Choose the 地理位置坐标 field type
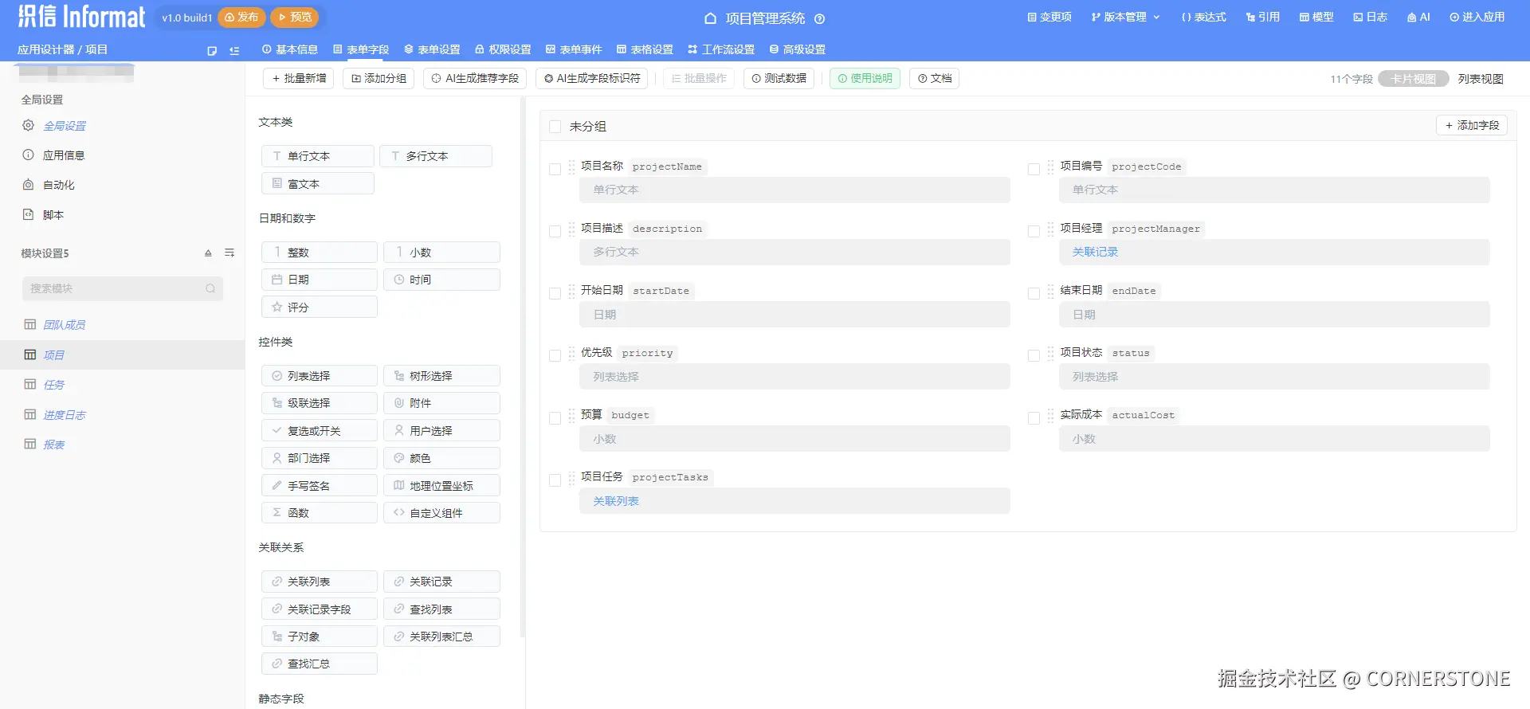Screen dimensions: 1530x709 tap(441, 486)
